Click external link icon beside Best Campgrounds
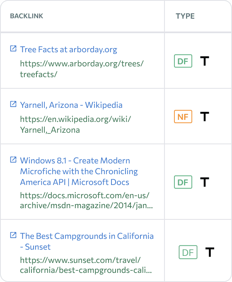The height and width of the screenshot is (282, 232). pos(13,235)
